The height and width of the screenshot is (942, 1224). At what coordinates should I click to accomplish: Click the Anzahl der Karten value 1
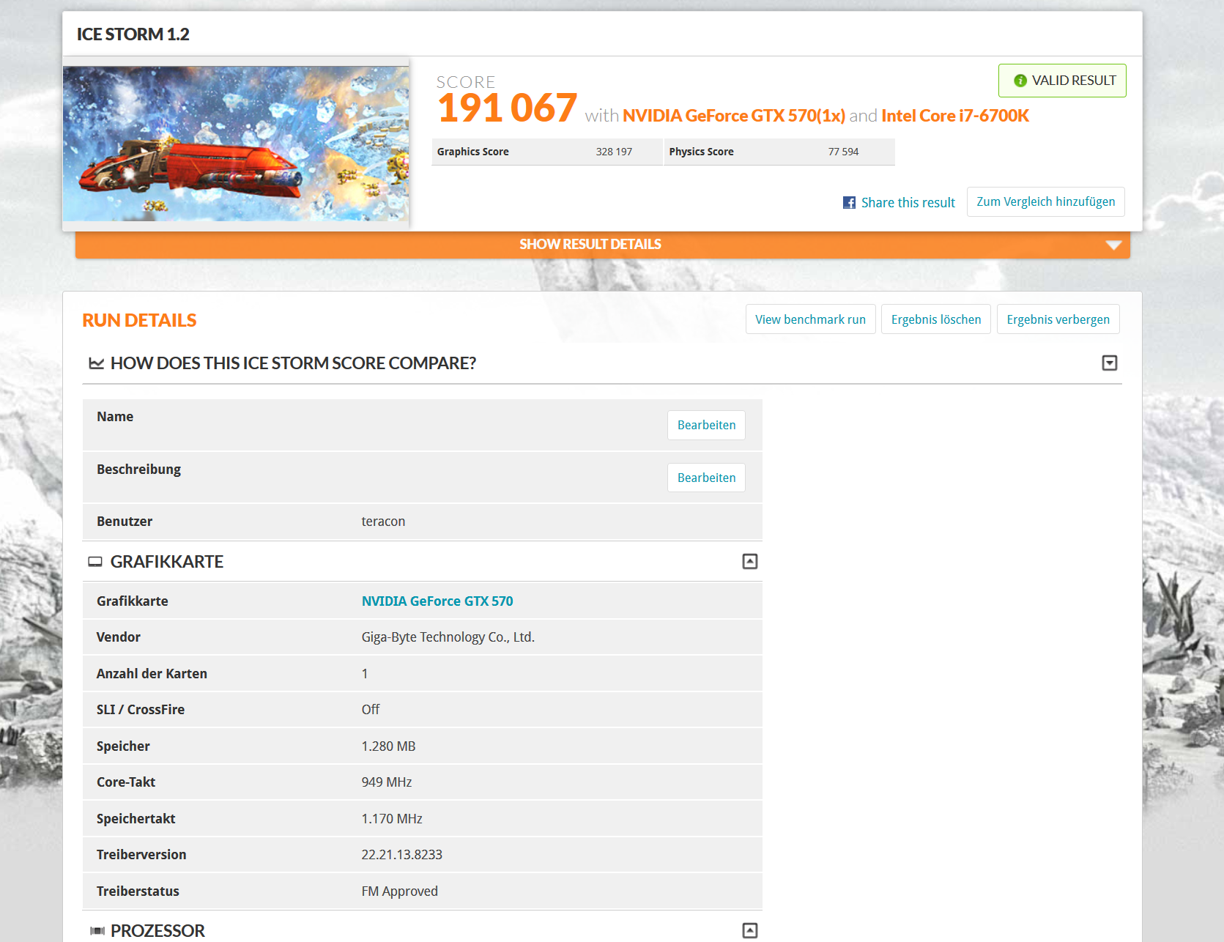[365, 674]
